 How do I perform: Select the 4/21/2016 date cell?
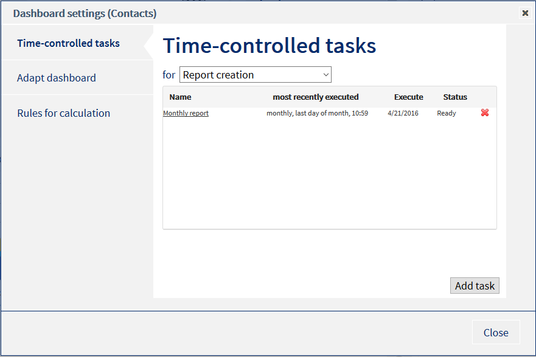point(403,113)
